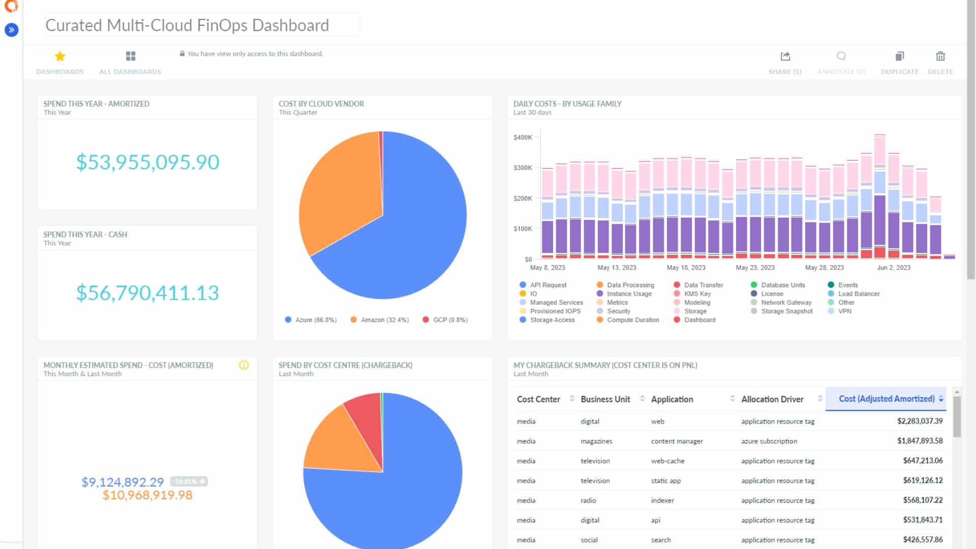The width and height of the screenshot is (976, 549).
Task: Sort by Business Unit column arrows
Action: pos(642,399)
